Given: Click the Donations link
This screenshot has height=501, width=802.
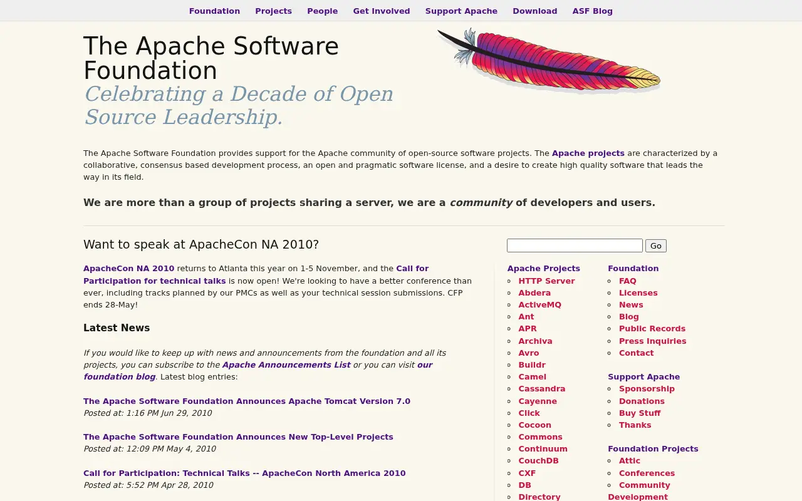Looking at the screenshot, I should pyautogui.click(x=642, y=401).
